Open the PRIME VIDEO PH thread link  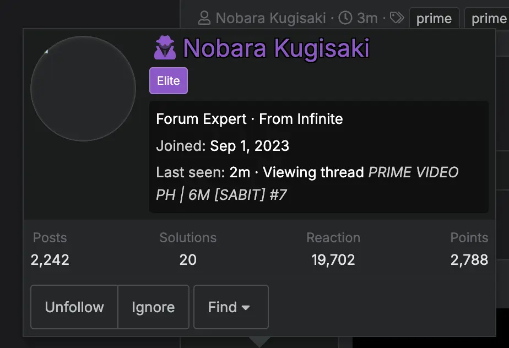click(307, 183)
